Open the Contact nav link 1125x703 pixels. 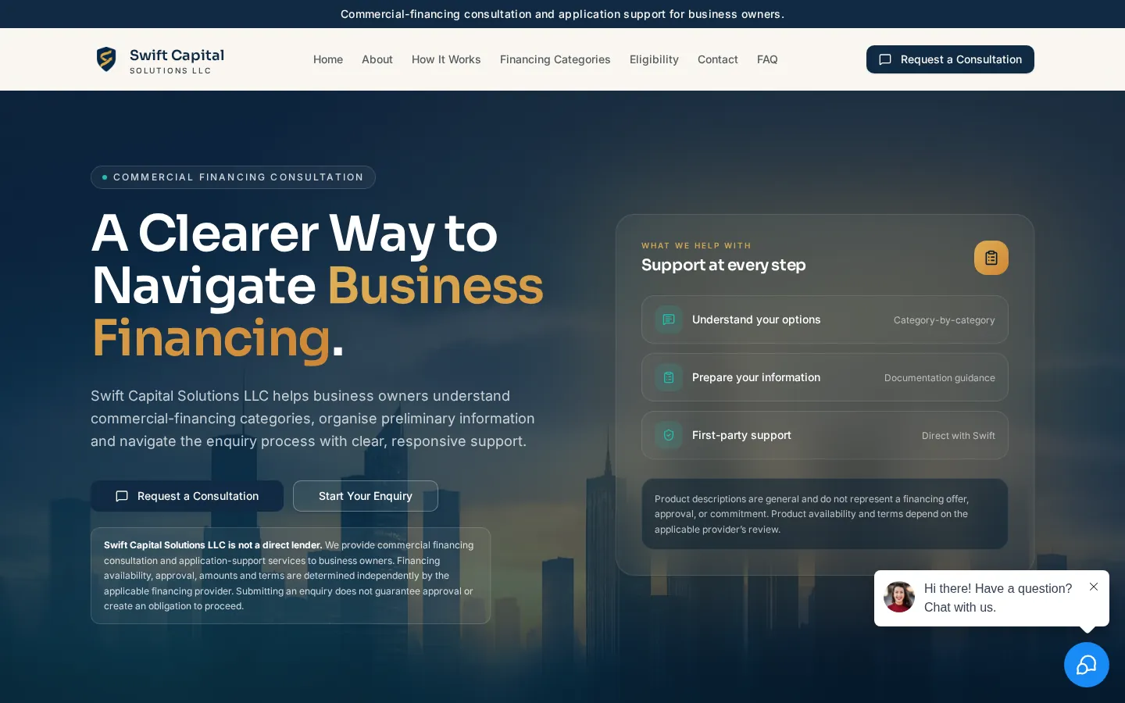718,59
